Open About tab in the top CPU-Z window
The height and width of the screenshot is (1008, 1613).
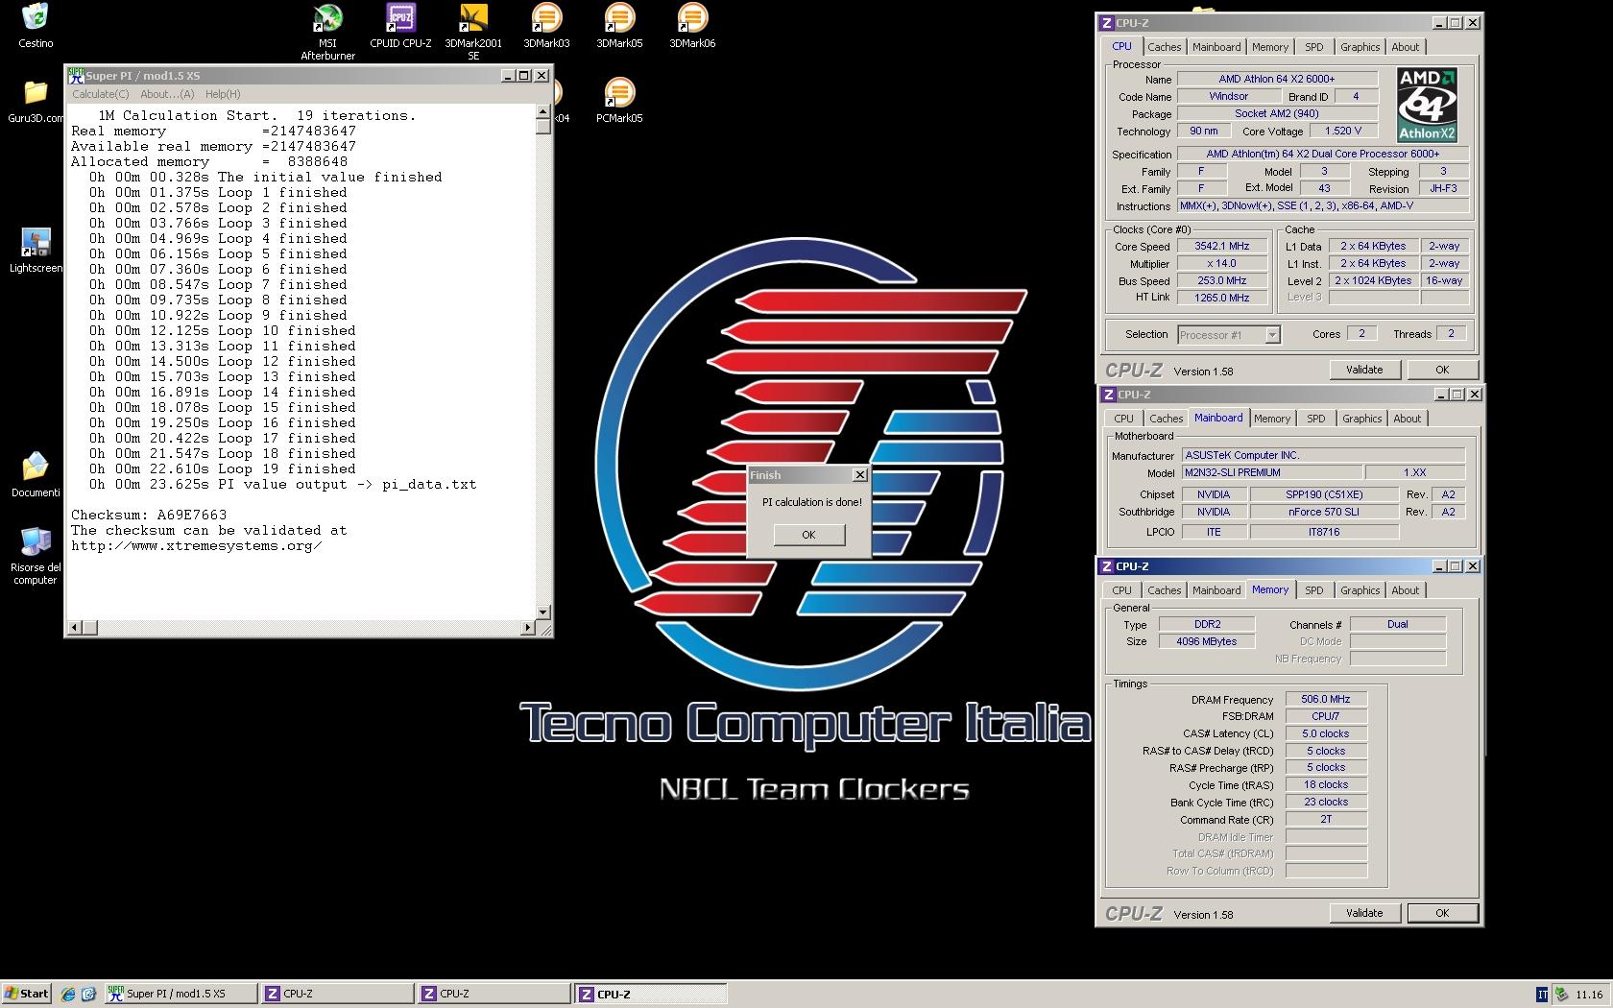click(x=1406, y=47)
